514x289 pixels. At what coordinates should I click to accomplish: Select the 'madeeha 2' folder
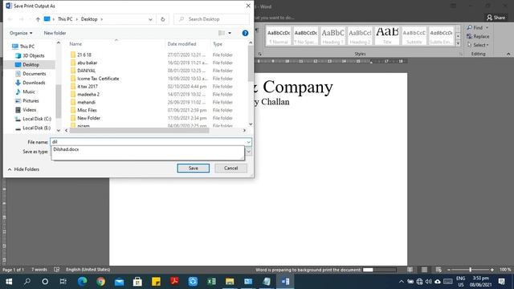click(88, 95)
